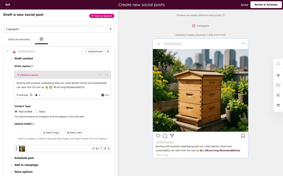Click #EcoLiving hashtag in preview
The image size is (283, 176).
point(212,151)
